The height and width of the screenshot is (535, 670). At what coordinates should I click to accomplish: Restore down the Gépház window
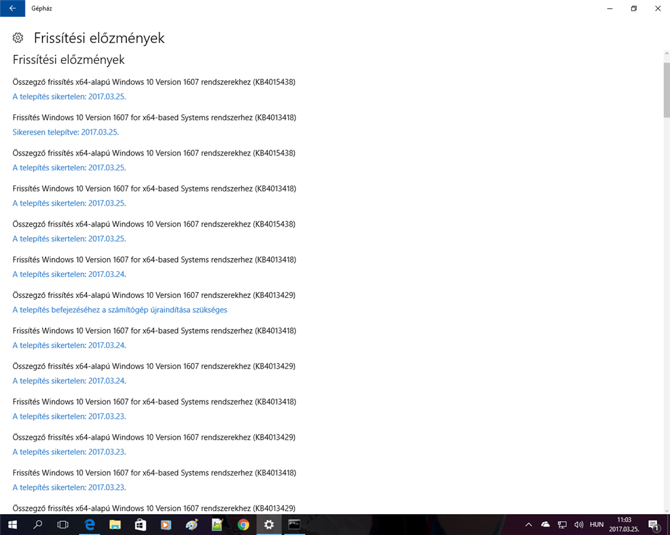[633, 8]
